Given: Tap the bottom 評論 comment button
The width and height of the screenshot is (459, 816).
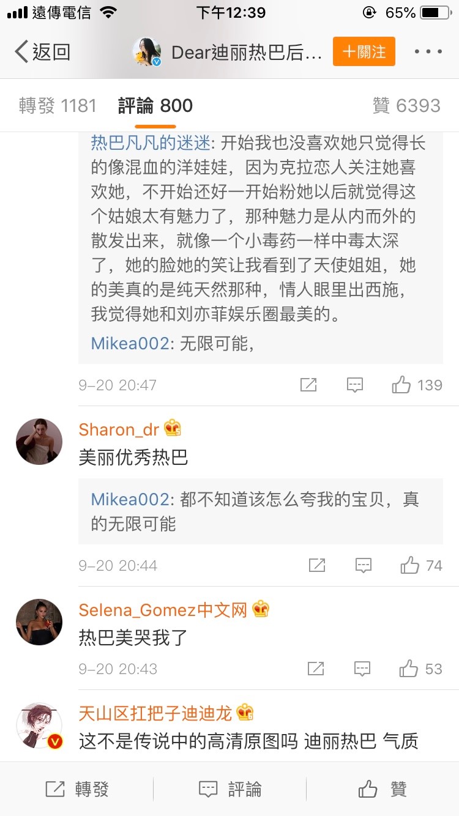Looking at the screenshot, I should tap(230, 789).
